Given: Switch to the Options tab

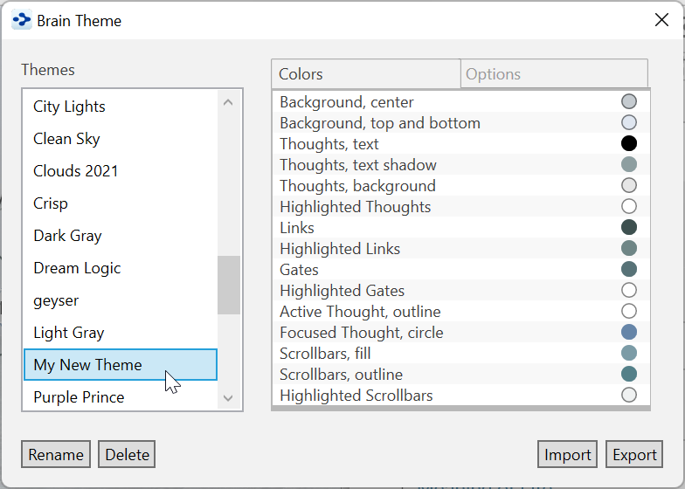Looking at the screenshot, I should pyautogui.click(x=554, y=74).
